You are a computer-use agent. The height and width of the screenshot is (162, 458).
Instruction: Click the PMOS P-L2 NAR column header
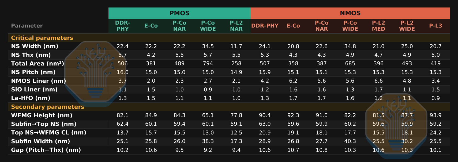coord(236,26)
